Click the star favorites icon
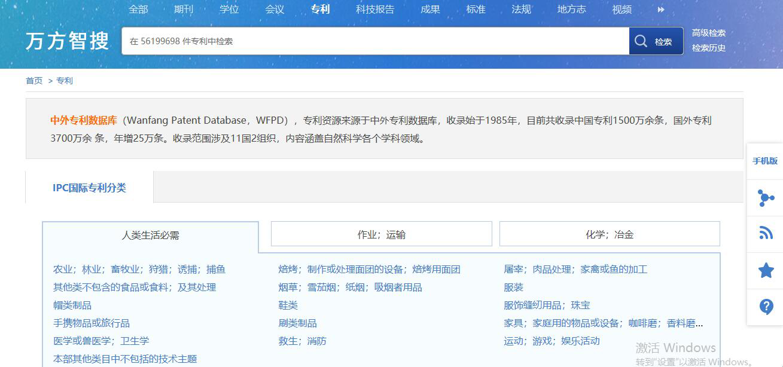 (x=766, y=270)
